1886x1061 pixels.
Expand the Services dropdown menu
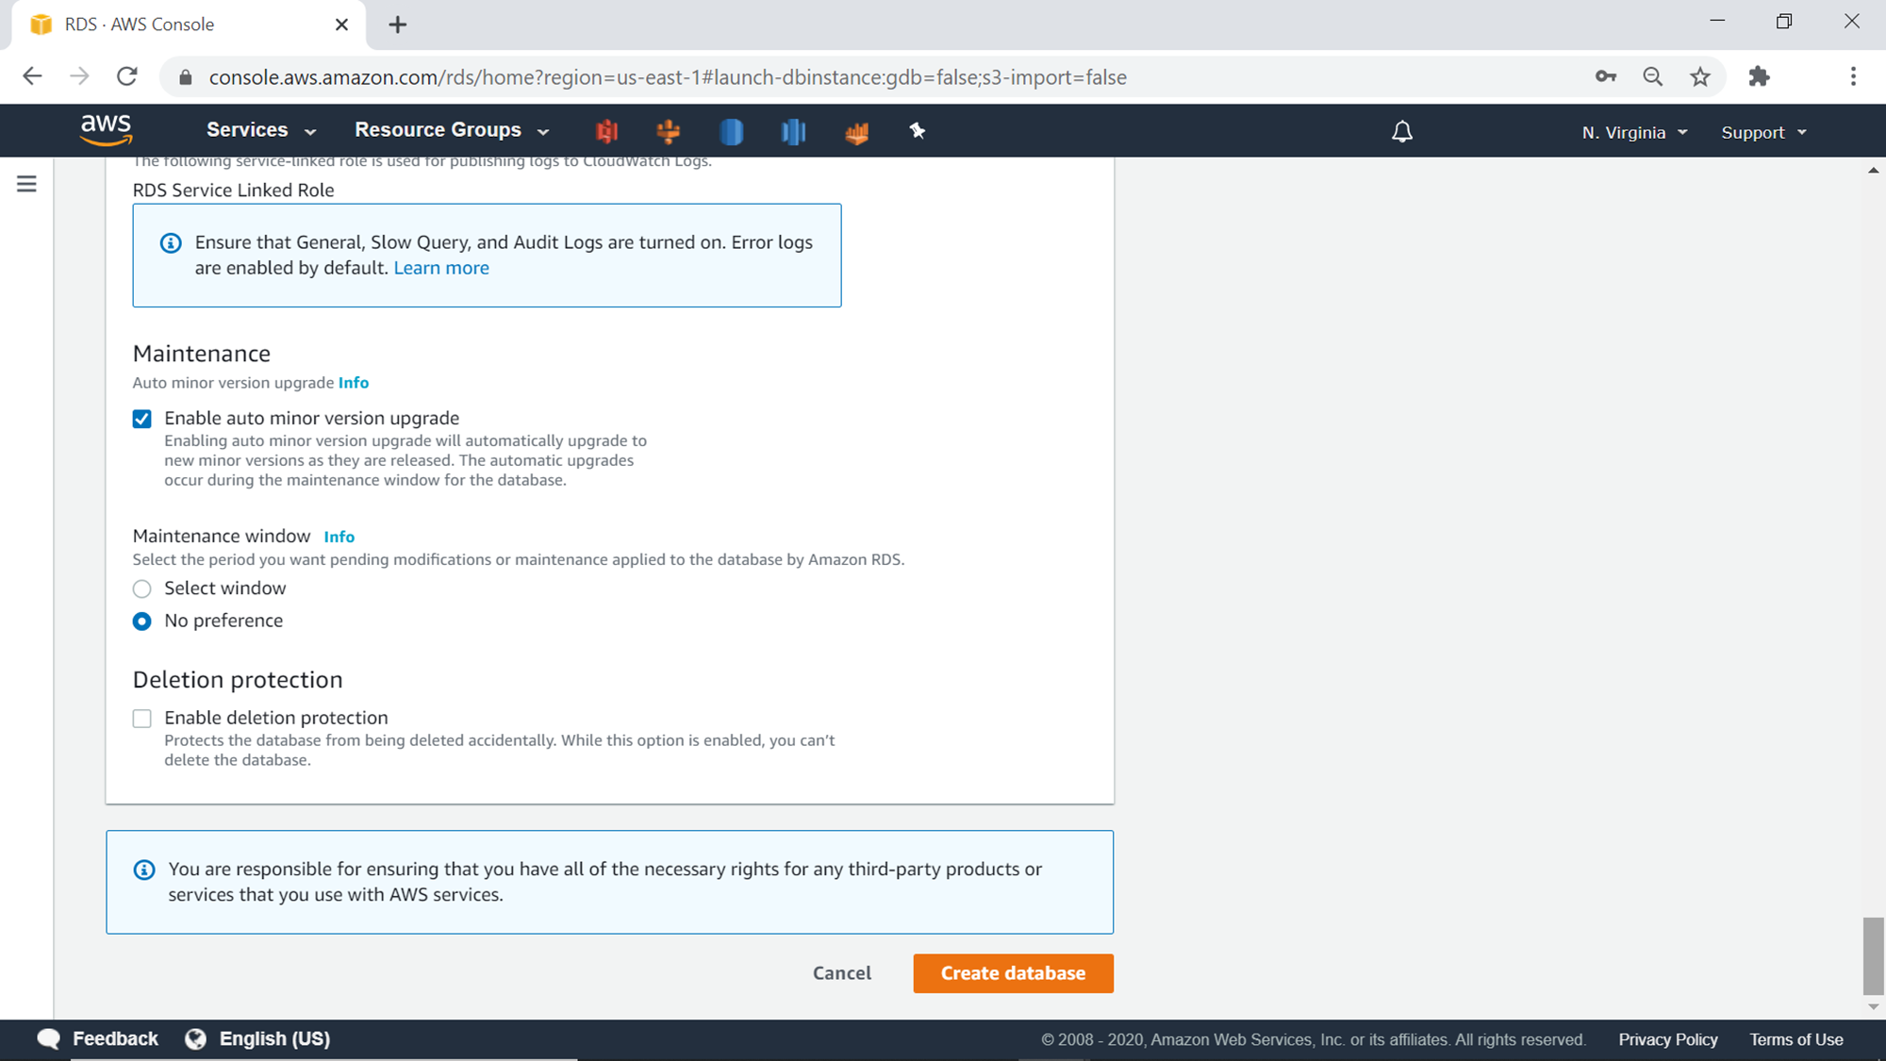(x=261, y=130)
